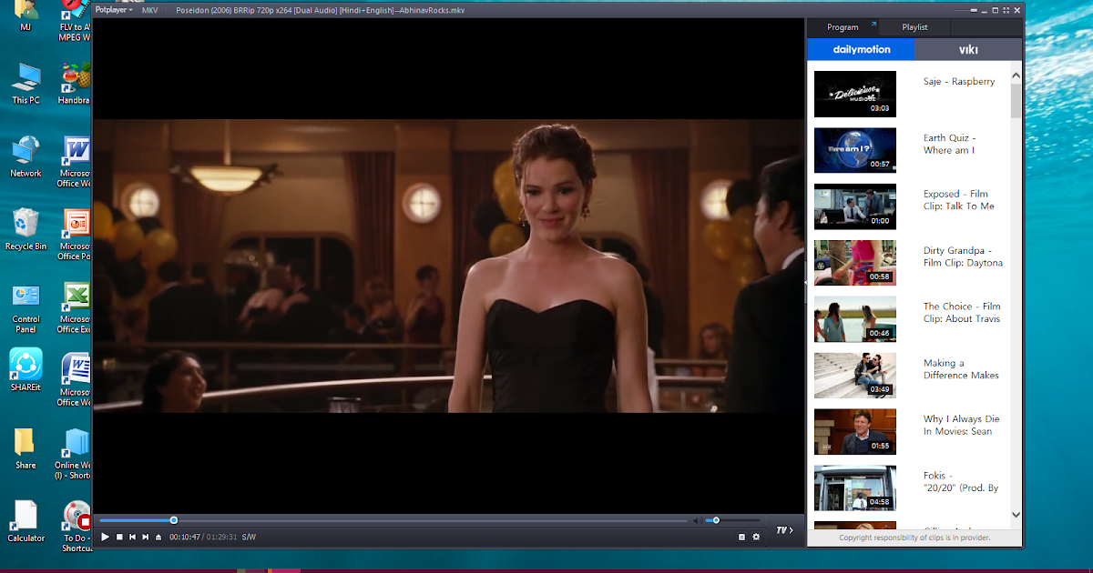This screenshot has width=1093, height=573.
Task: Click the elapsed time 00:10:47 display
Action: [x=185, y=537]
